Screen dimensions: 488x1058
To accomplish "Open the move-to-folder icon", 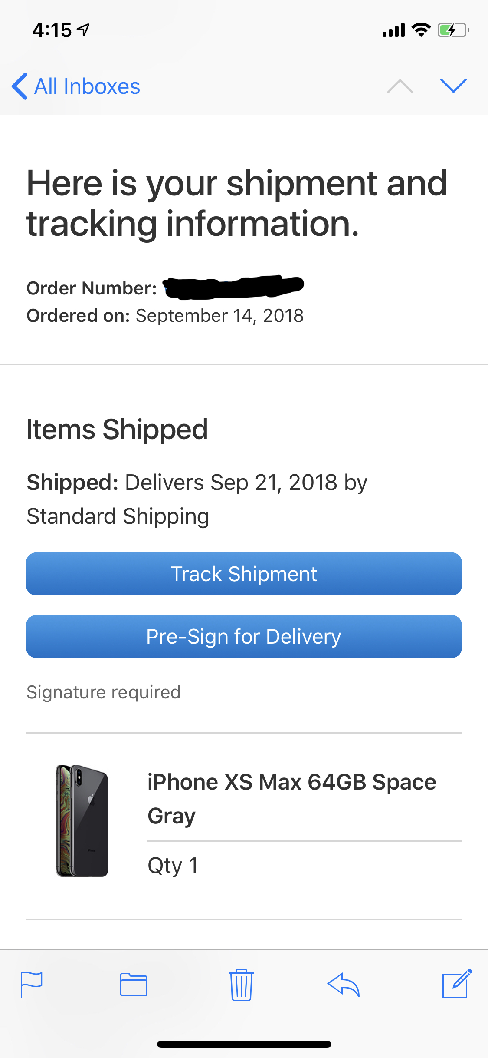I will tap(134, 984).
